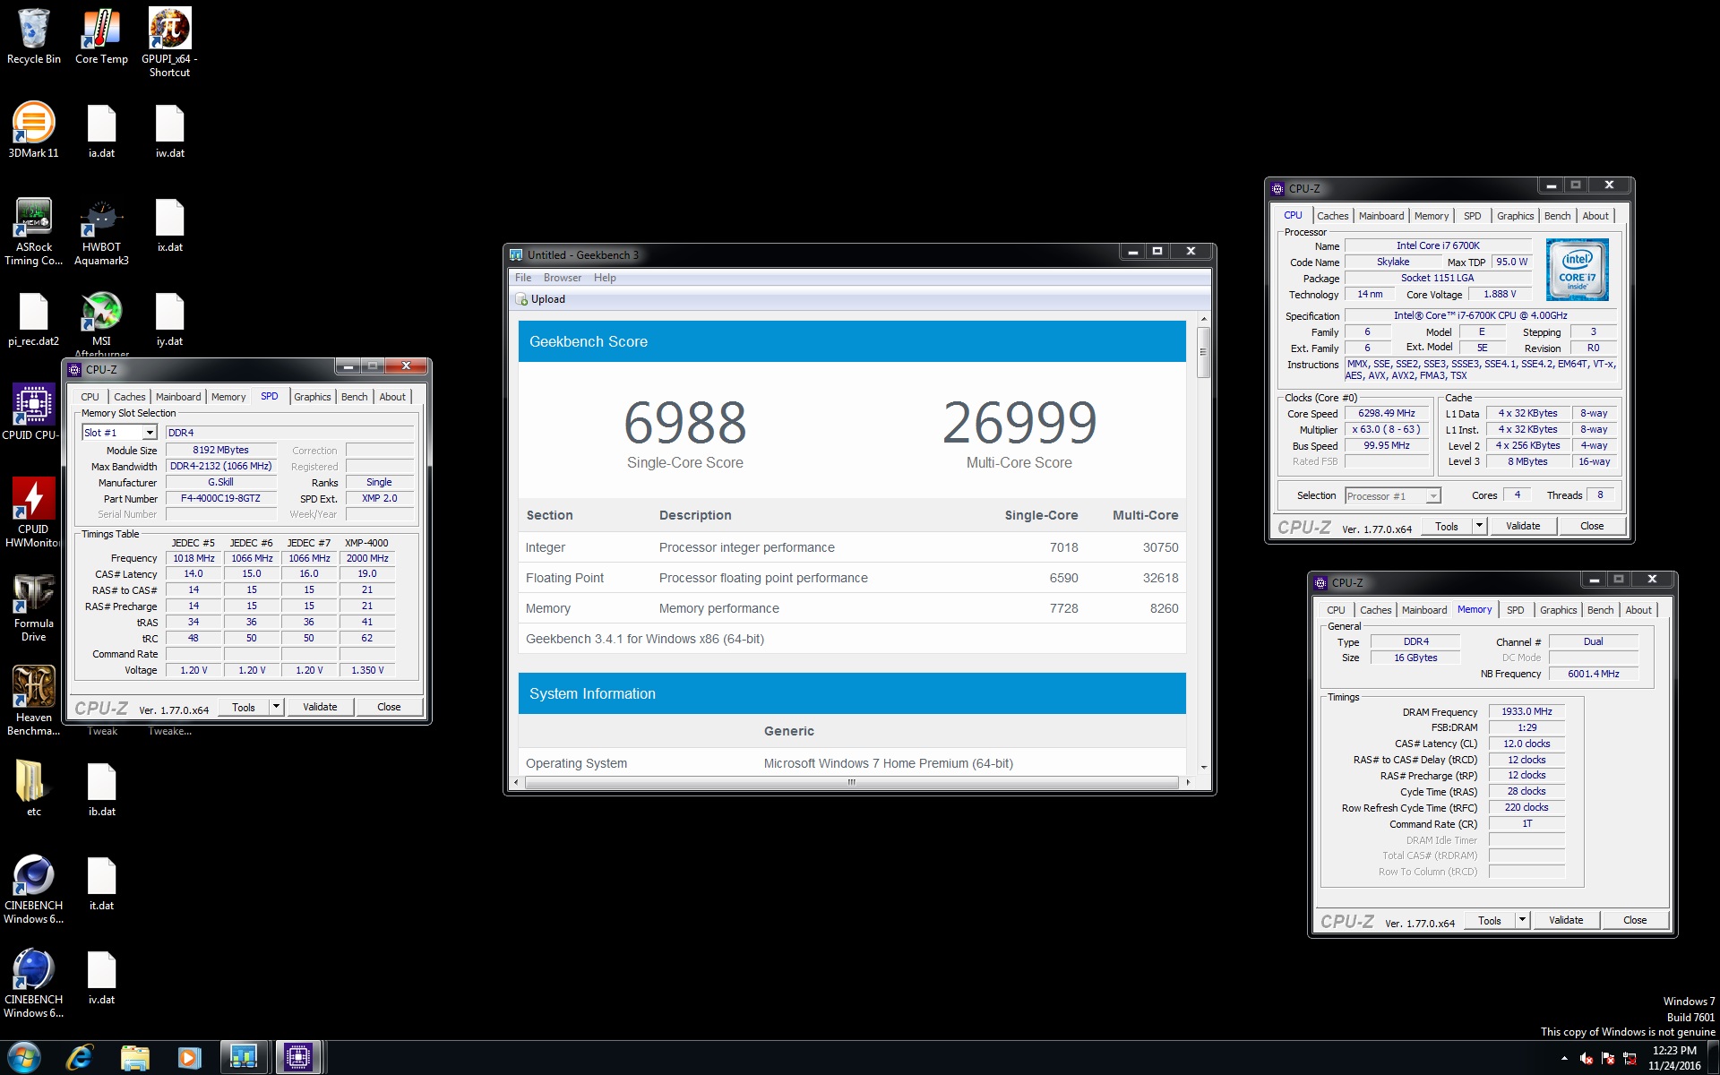The height and width of the screenshot is (1075, 1720).
Task: Click Core Speed value 6298.49 MHz
Action: tap(1386, 414)
